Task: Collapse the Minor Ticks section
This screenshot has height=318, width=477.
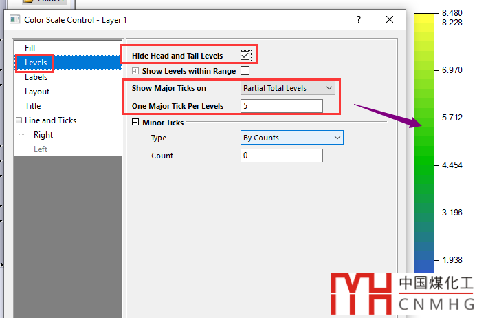Action: 135,122
